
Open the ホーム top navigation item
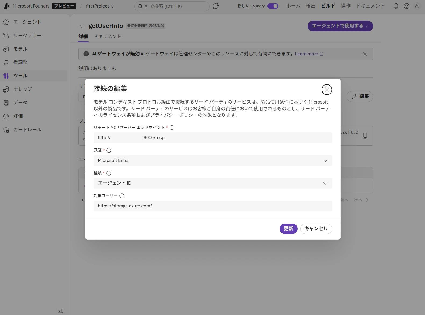click(293, 6)
